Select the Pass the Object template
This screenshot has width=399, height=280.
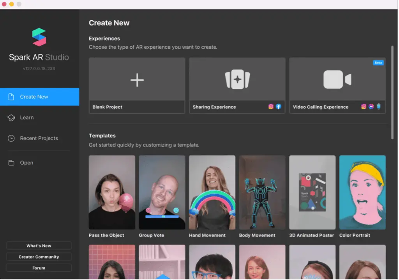pos(112,192)
